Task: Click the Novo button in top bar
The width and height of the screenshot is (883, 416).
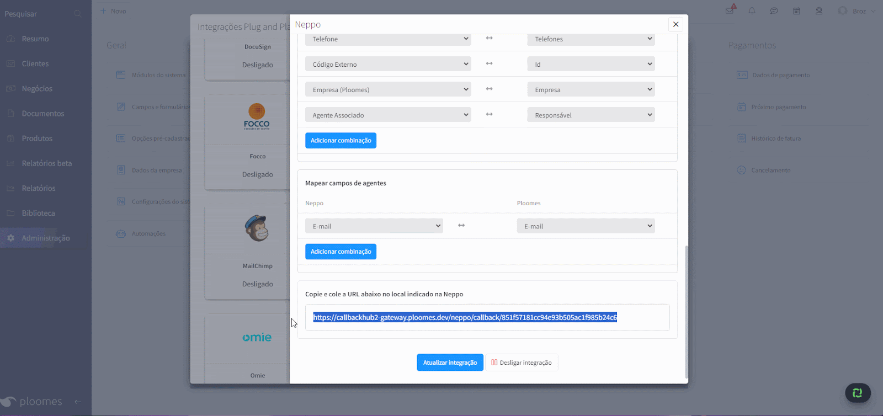Action: (113, 11)
